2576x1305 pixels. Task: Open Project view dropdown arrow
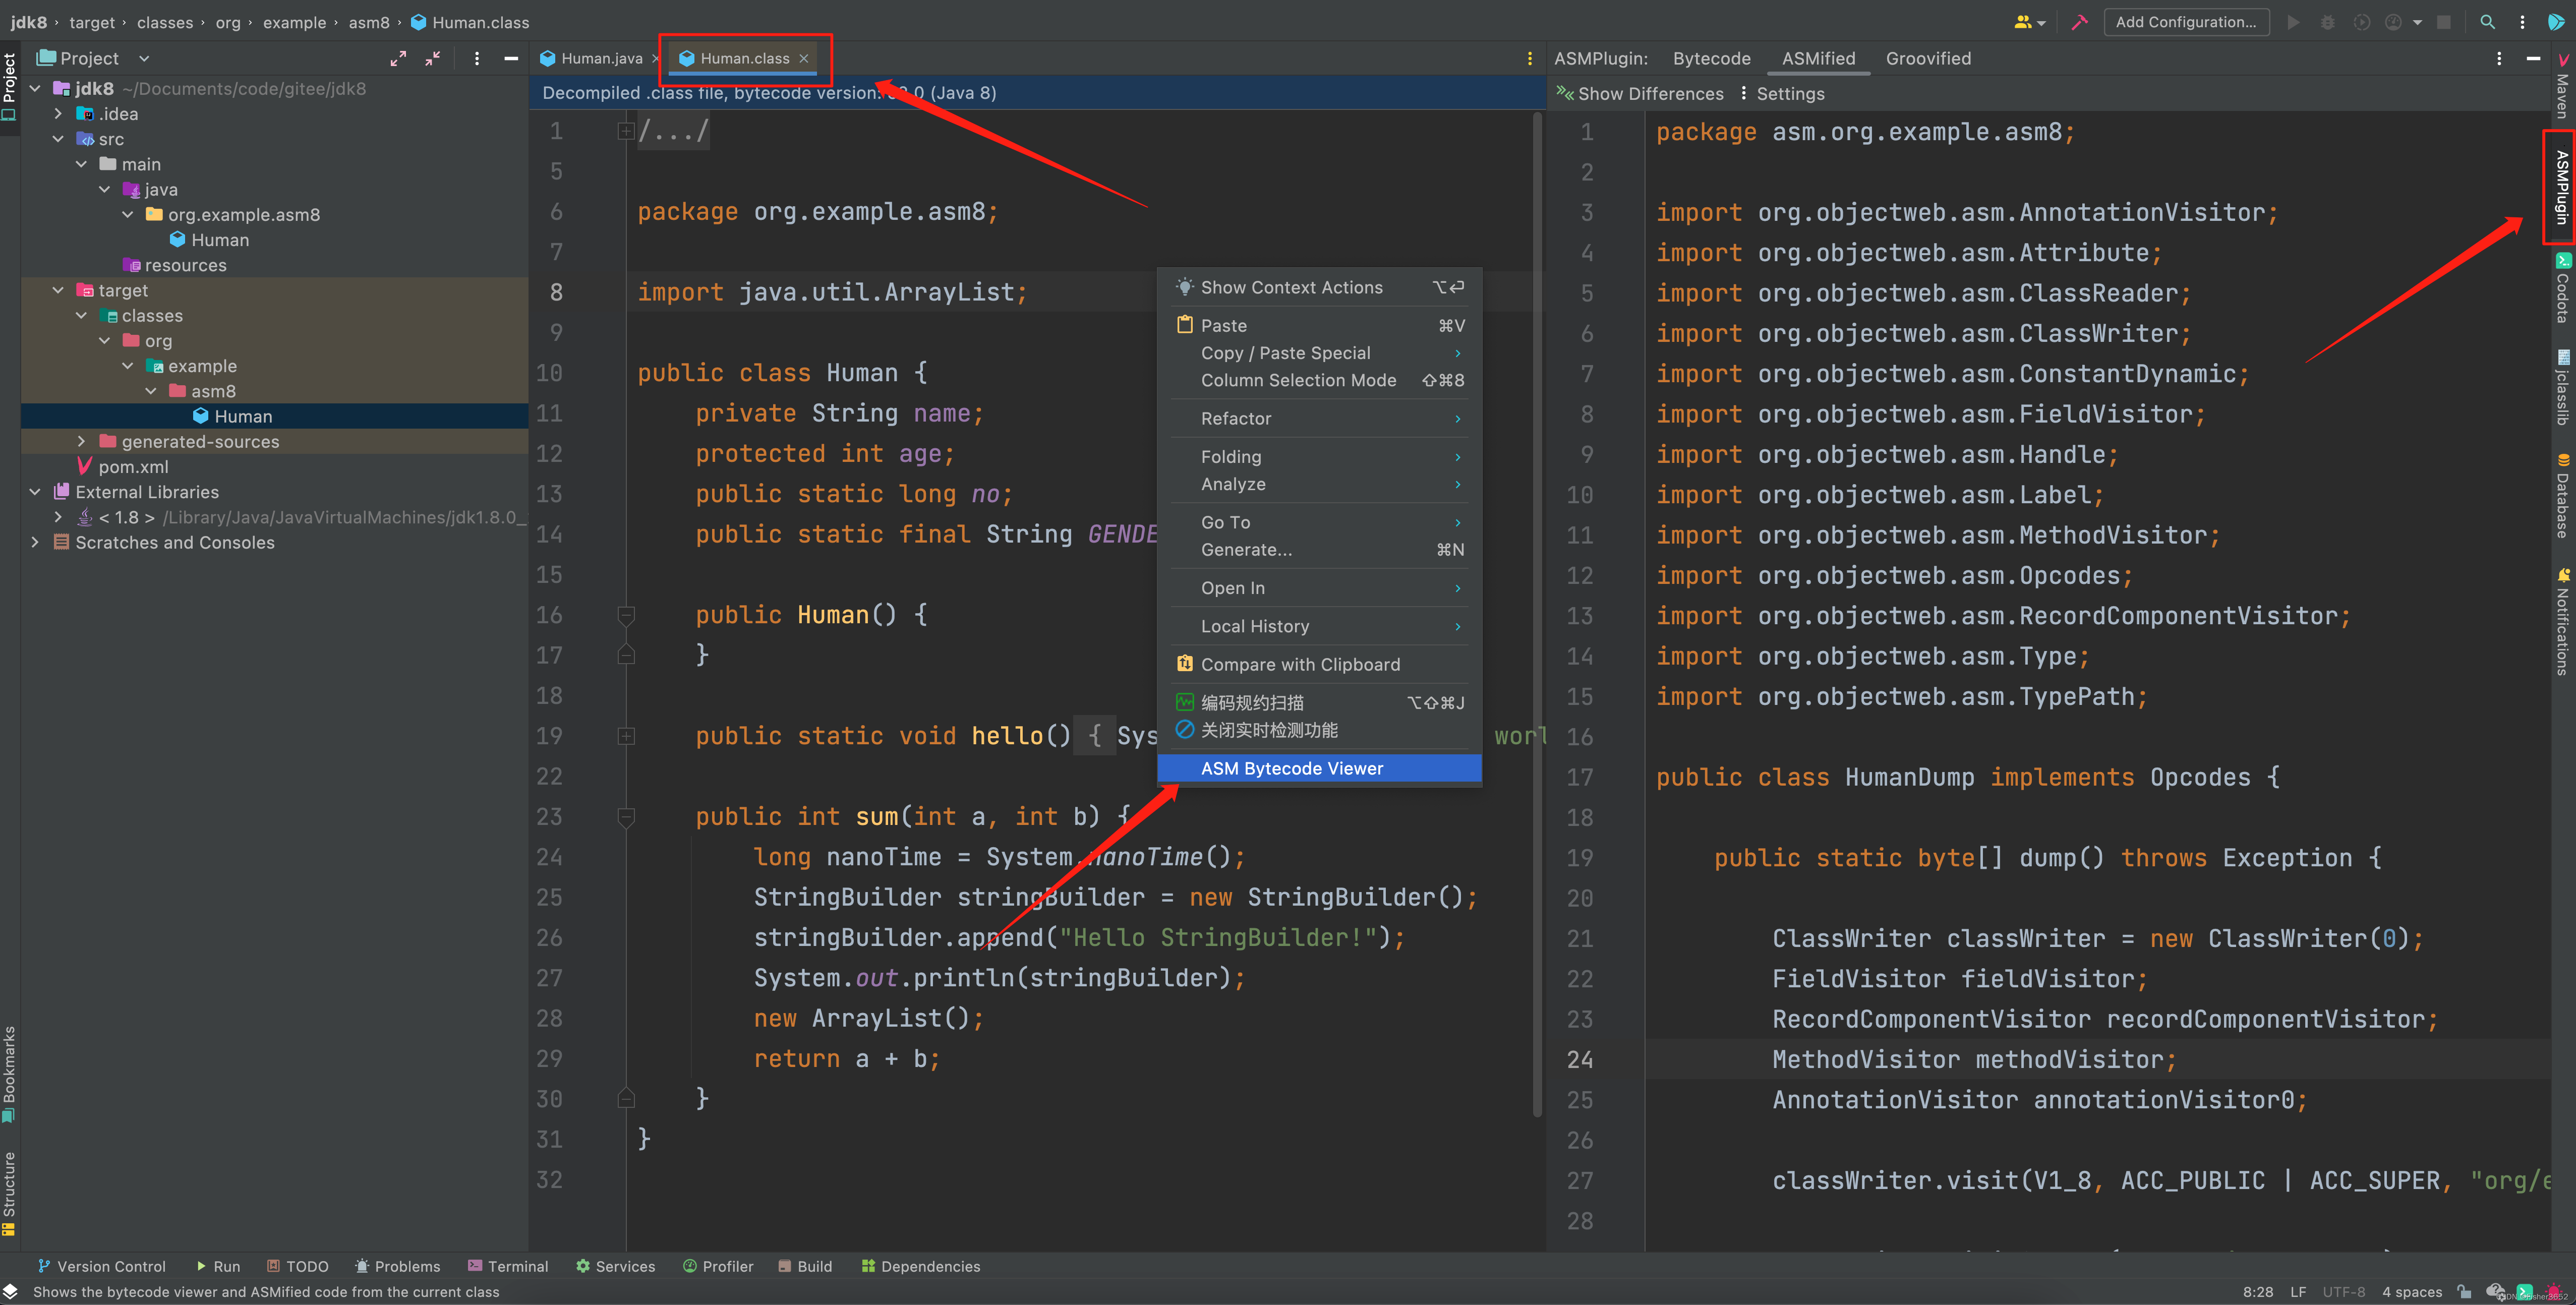tap(144, 58)
